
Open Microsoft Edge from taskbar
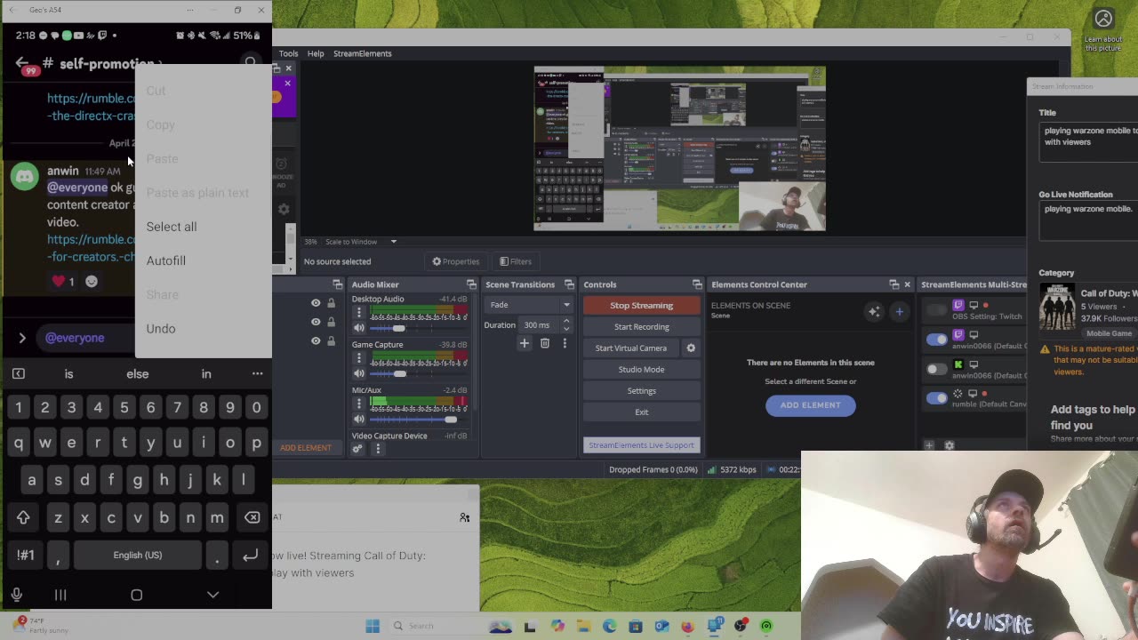(x=609, y=626)
